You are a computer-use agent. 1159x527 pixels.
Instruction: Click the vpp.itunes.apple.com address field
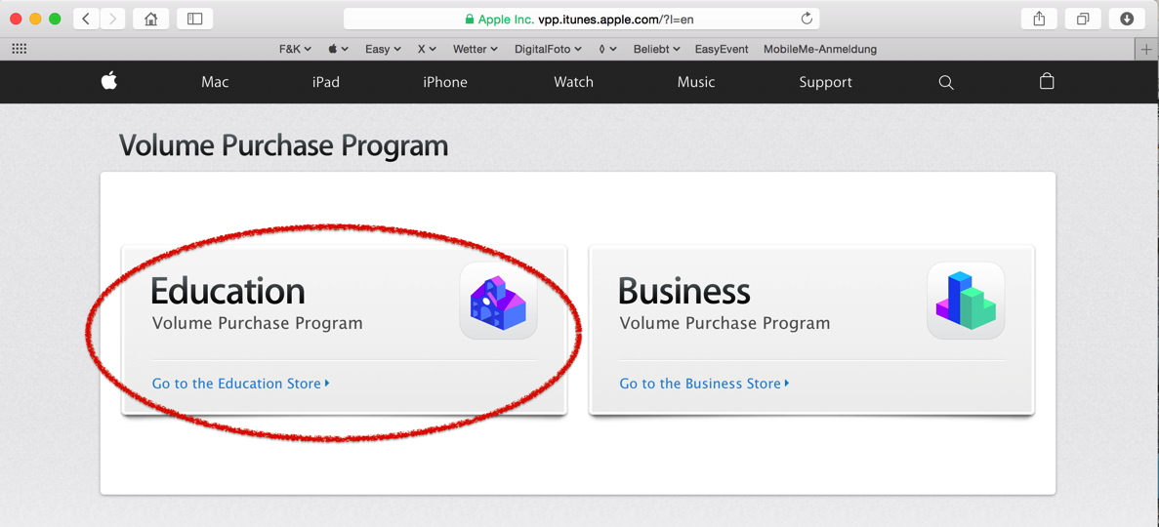(x=581, y=20)
